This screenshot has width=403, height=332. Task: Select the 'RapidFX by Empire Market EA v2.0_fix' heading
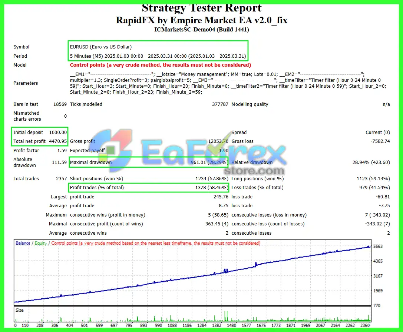pyautogui.click(x=202, y=20)
